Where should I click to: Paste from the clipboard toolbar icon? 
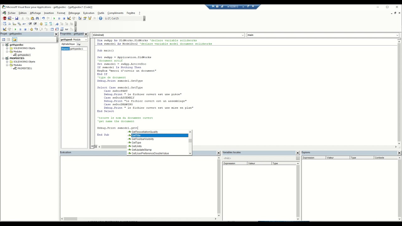(x=32, y=18)
